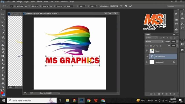The height and width of the screenshot is (104, 185).
Task: Open the layer filter Kind dropdown
Action: 151,38
